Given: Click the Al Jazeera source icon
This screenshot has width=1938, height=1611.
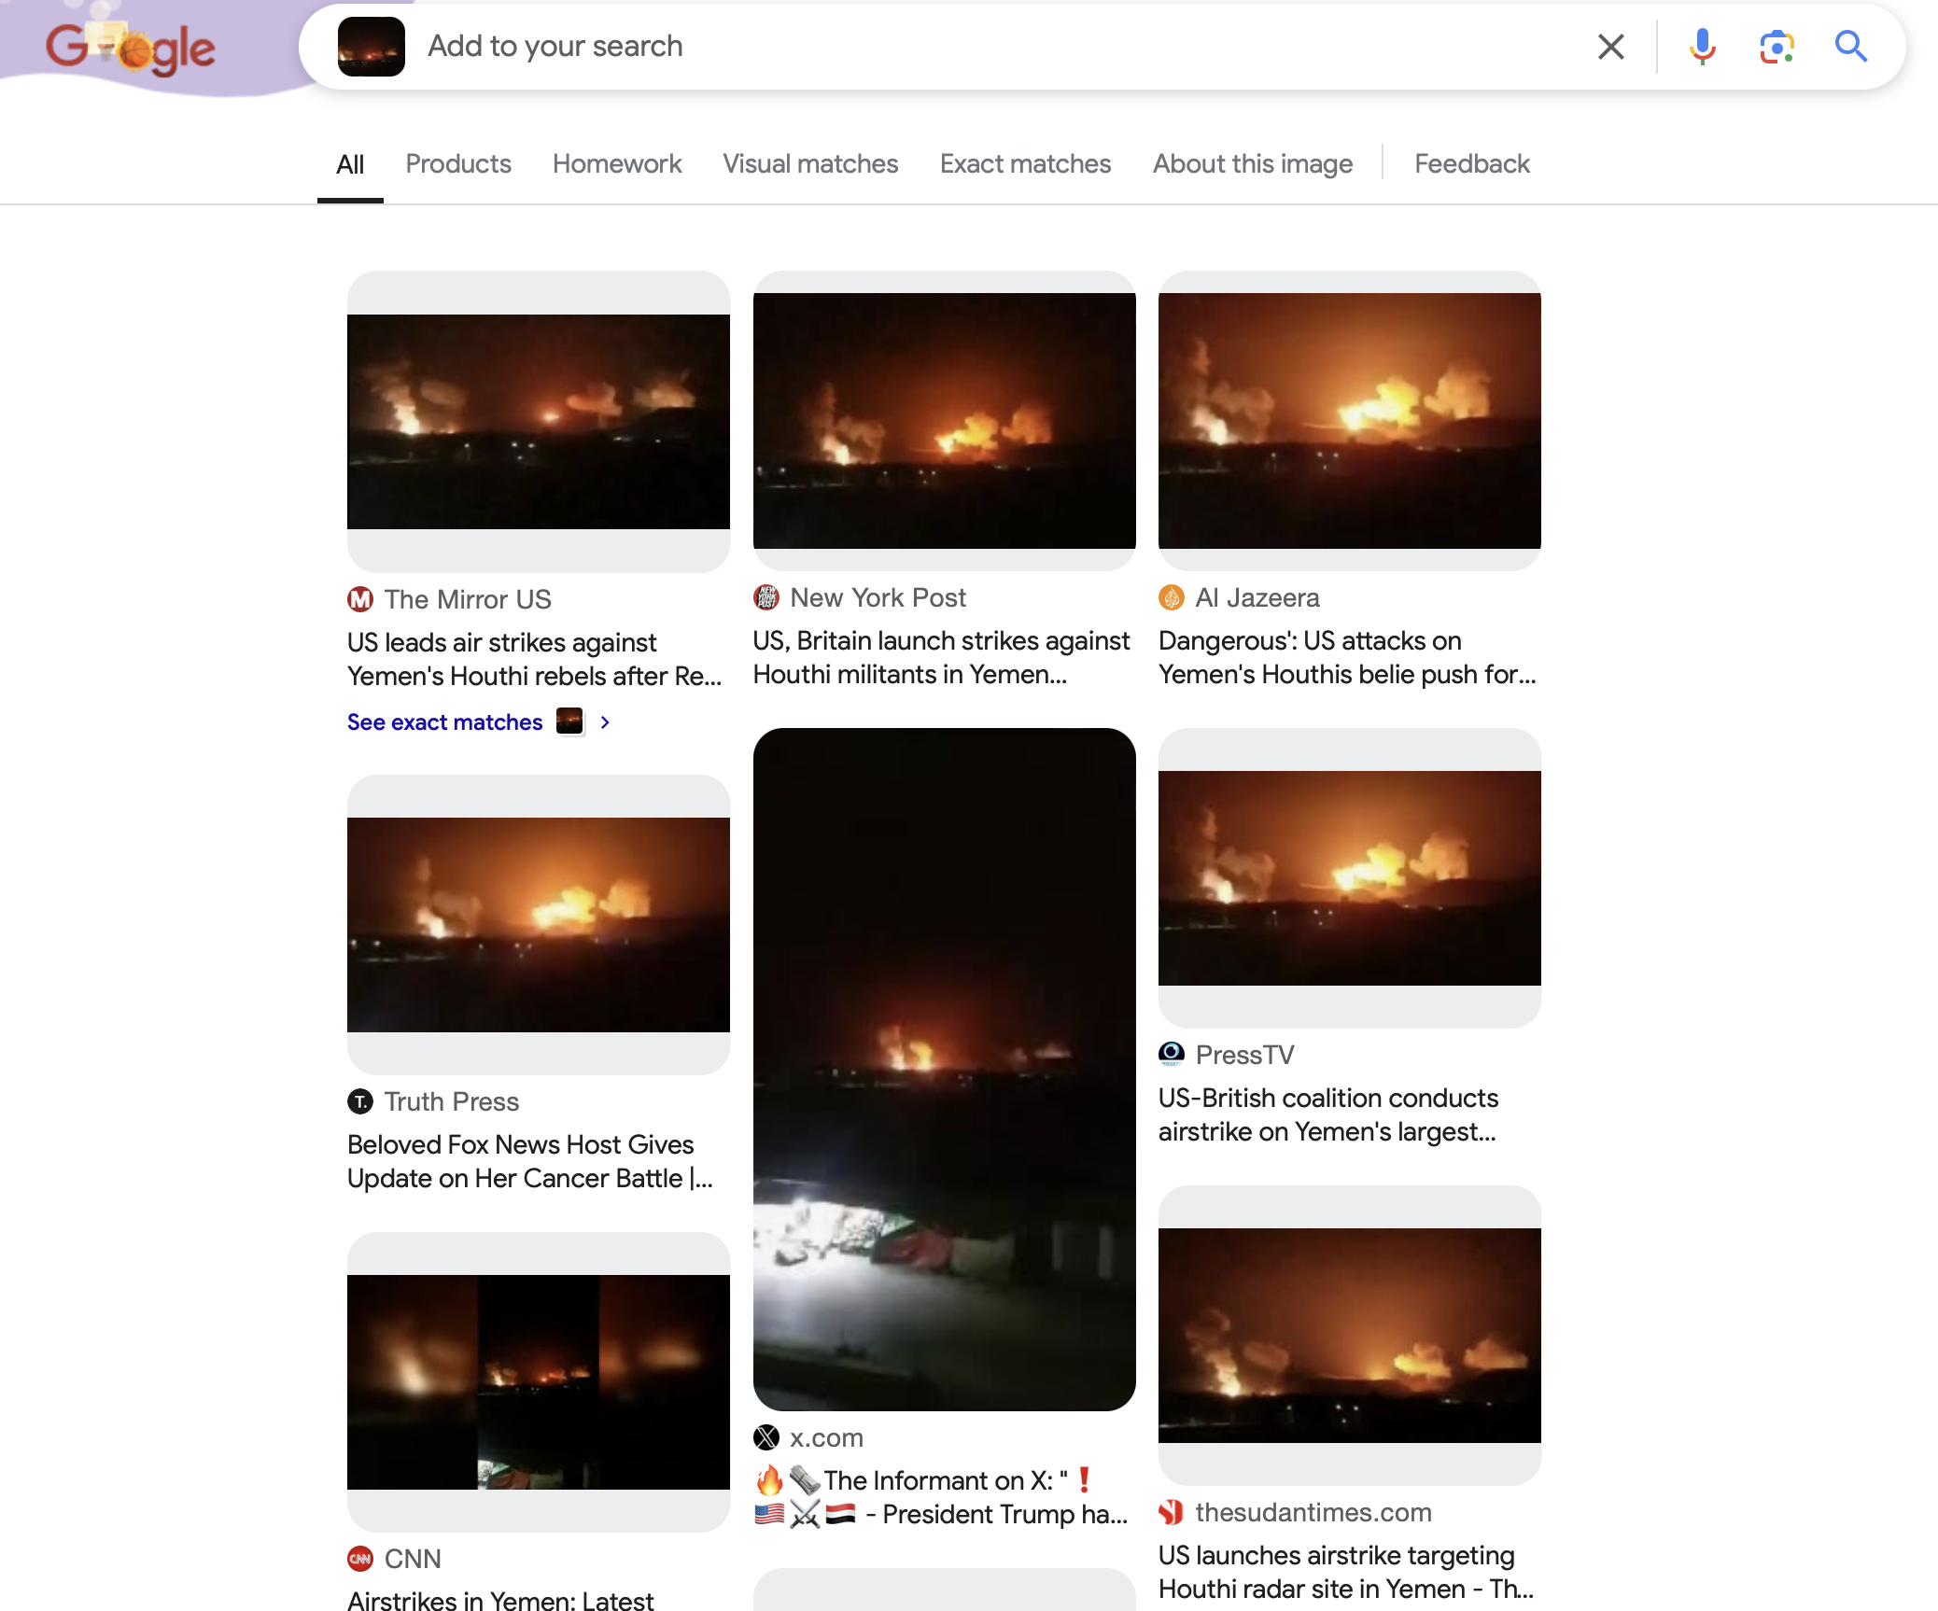Looking at the screenshot, I should pyautogui.click(x=1172, y=597).
